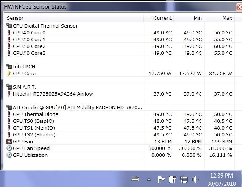Open the clock showing 12:39 PM
Screen dimensions: 242x187
click(x=222, y=175)
